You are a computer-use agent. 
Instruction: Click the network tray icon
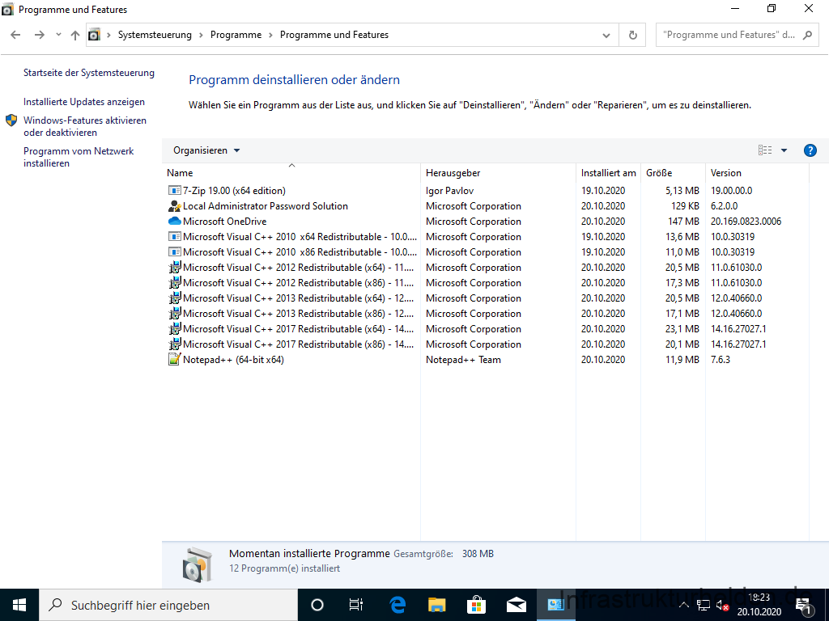704,606
